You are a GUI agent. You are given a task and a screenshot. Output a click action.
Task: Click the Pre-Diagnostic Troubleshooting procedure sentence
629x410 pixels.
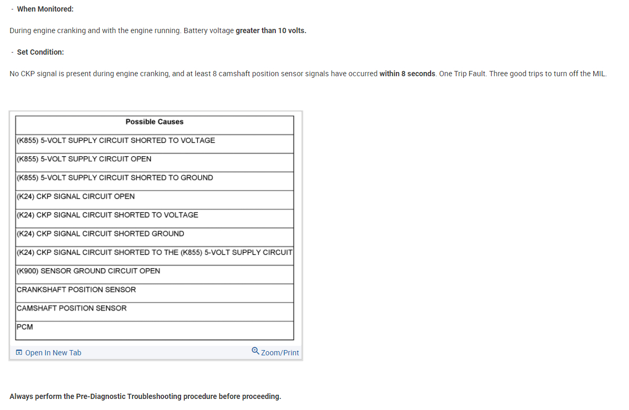coord(145,396)
